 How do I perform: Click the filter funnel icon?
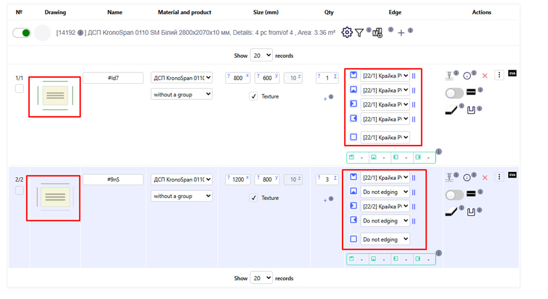coord(359,33)
